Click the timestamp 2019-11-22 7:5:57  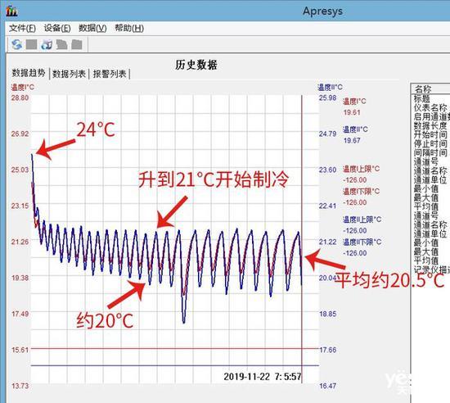click(x=263, y=377)
